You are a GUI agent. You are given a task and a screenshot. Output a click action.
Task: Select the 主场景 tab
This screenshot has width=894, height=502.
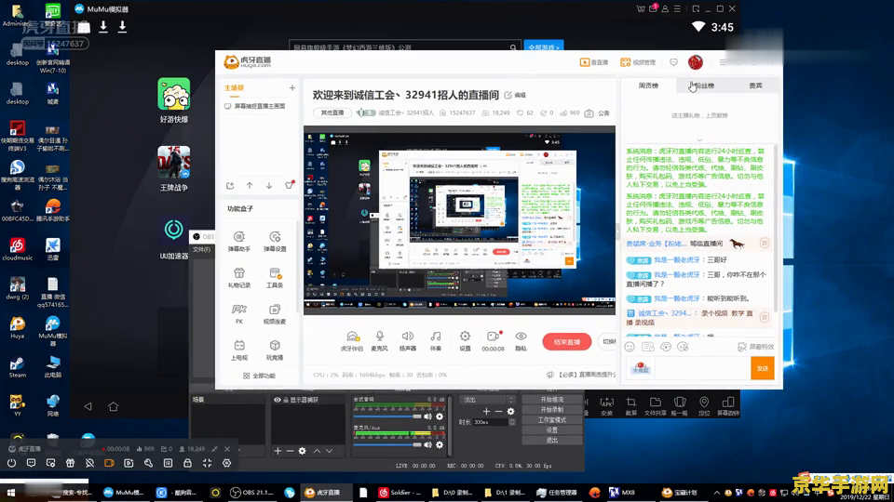[x=235, y=87]
